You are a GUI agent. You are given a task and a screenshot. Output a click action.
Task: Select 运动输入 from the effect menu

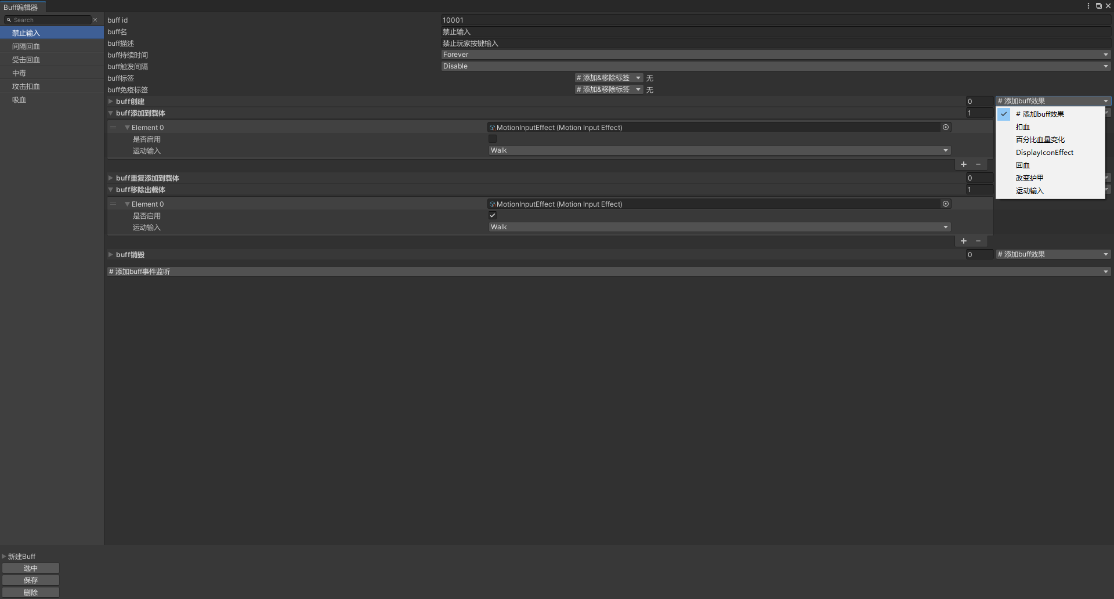click(1050, 190)
